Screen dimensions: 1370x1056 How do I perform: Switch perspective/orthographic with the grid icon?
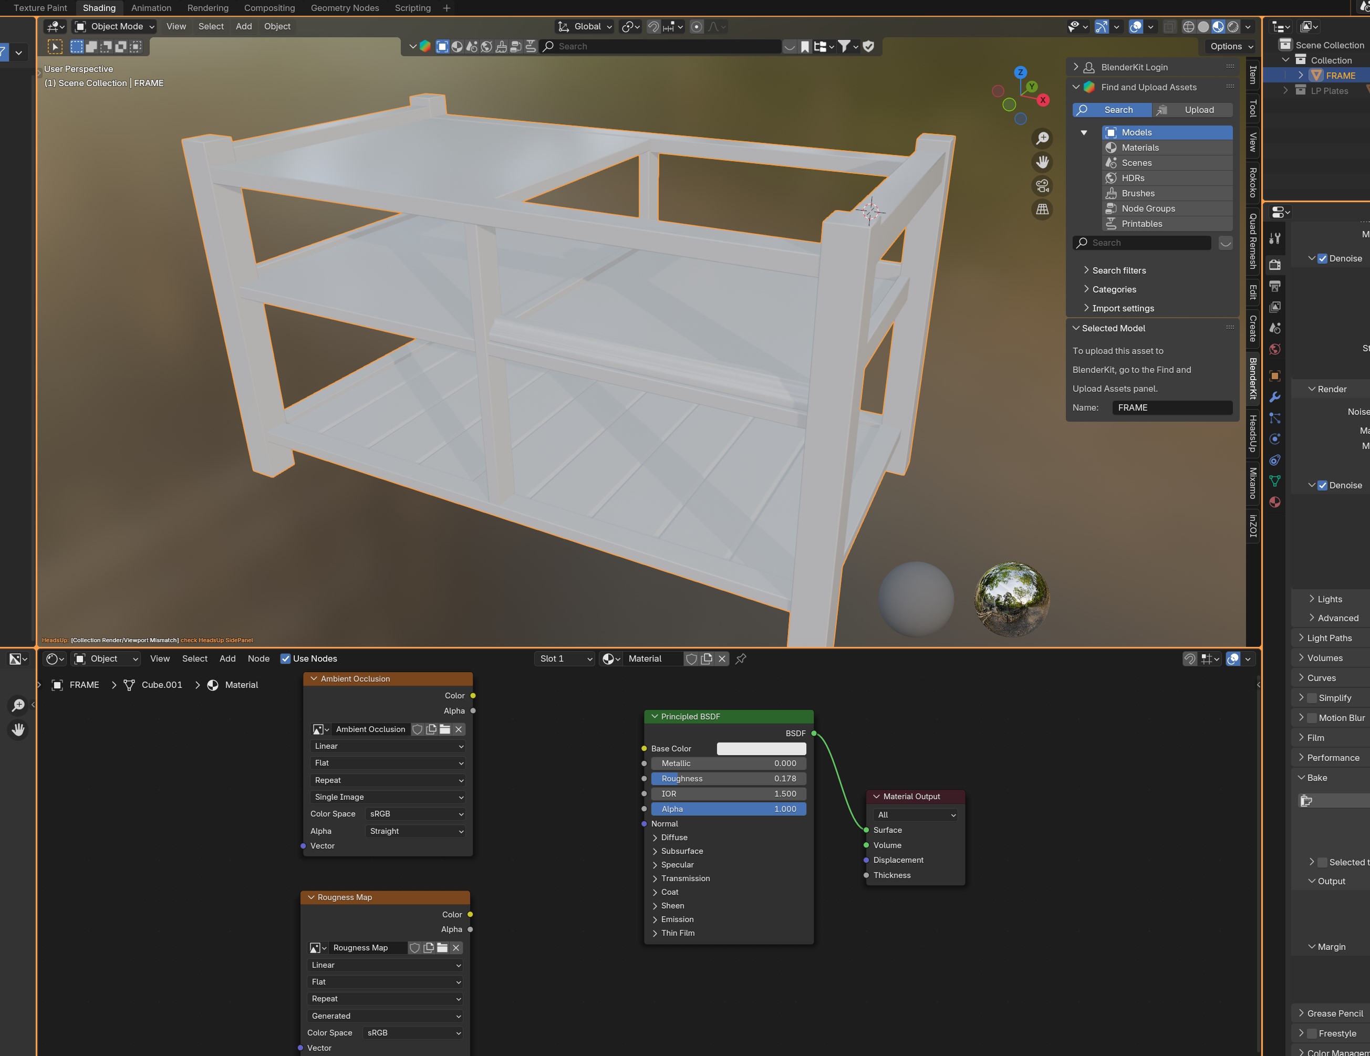tap(1042, 210)
